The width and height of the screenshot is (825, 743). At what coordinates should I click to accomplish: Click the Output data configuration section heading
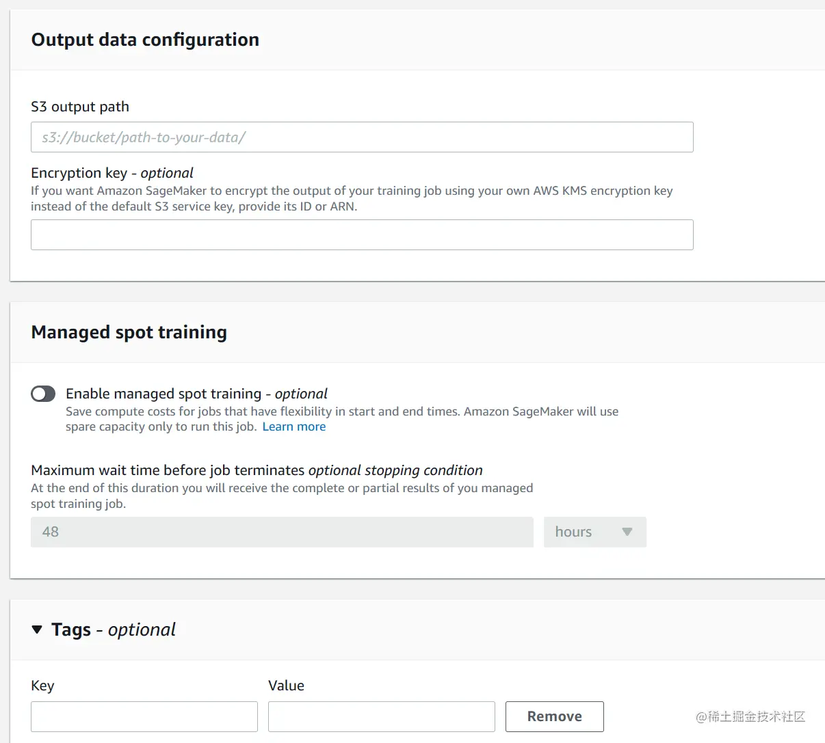(145, 40)
